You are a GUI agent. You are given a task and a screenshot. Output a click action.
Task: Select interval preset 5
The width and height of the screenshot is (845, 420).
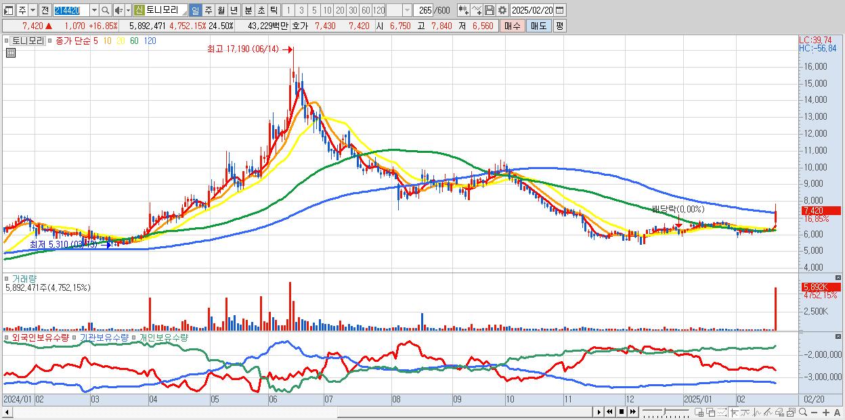pos(314,10)
